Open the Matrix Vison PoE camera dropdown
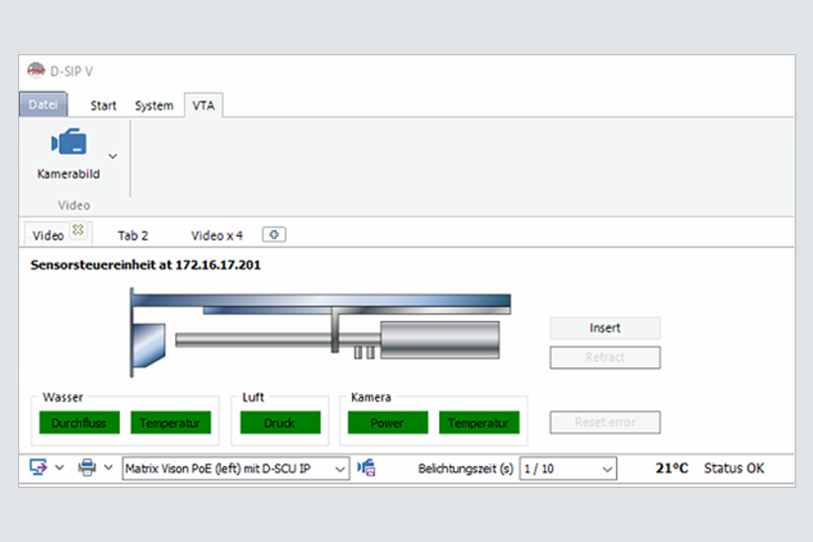The image size is (813, 542). pyautogui.click(x=341, y=469)
